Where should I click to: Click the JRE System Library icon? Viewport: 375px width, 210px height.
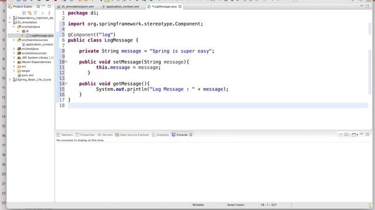[x=19, y=58]
